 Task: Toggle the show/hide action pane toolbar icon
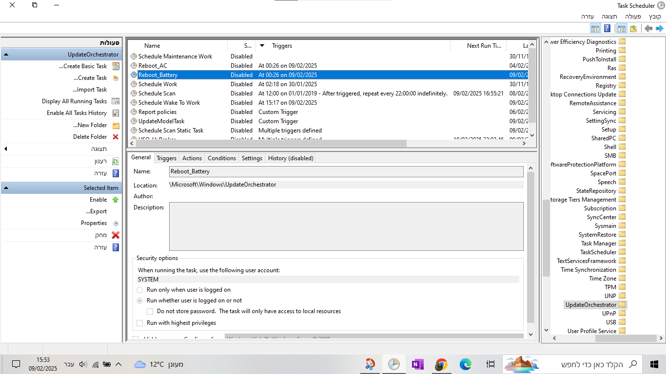click(x=595, y=29)
